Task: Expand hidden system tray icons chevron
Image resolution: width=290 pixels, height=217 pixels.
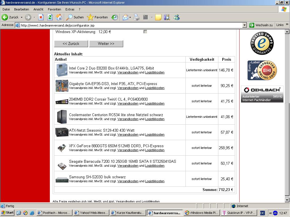Action: coord(270,213)
